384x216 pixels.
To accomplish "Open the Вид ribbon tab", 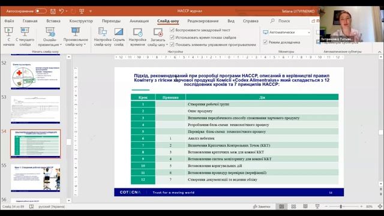I will (x=231, y=21).
